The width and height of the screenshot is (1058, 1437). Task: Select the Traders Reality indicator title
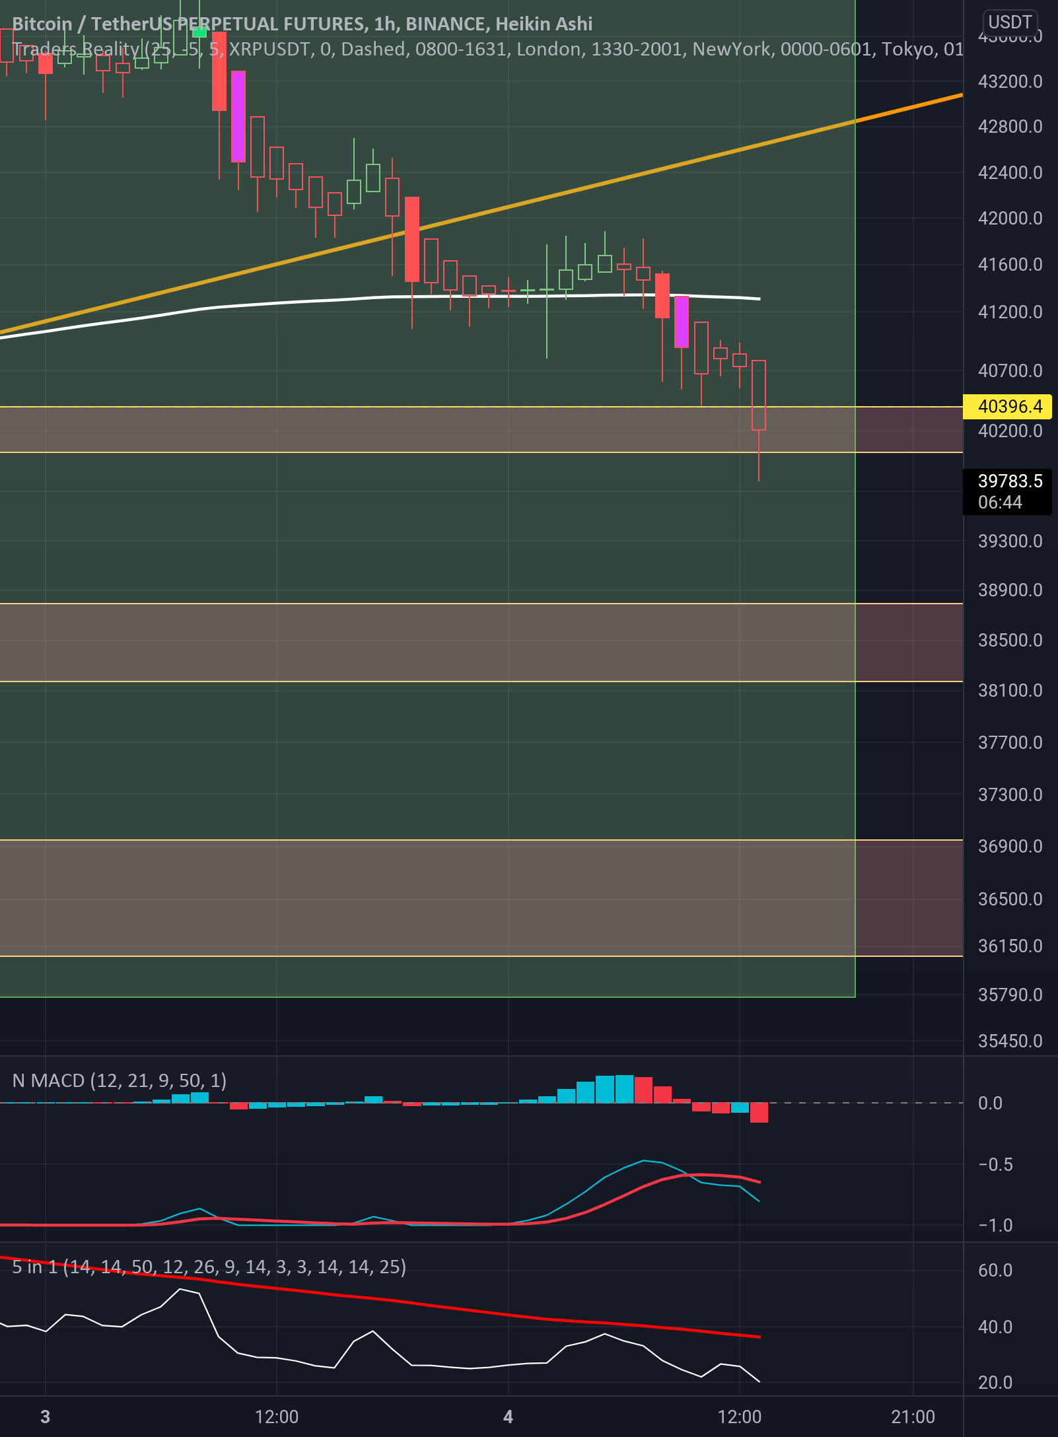click(x=73, y=48)
